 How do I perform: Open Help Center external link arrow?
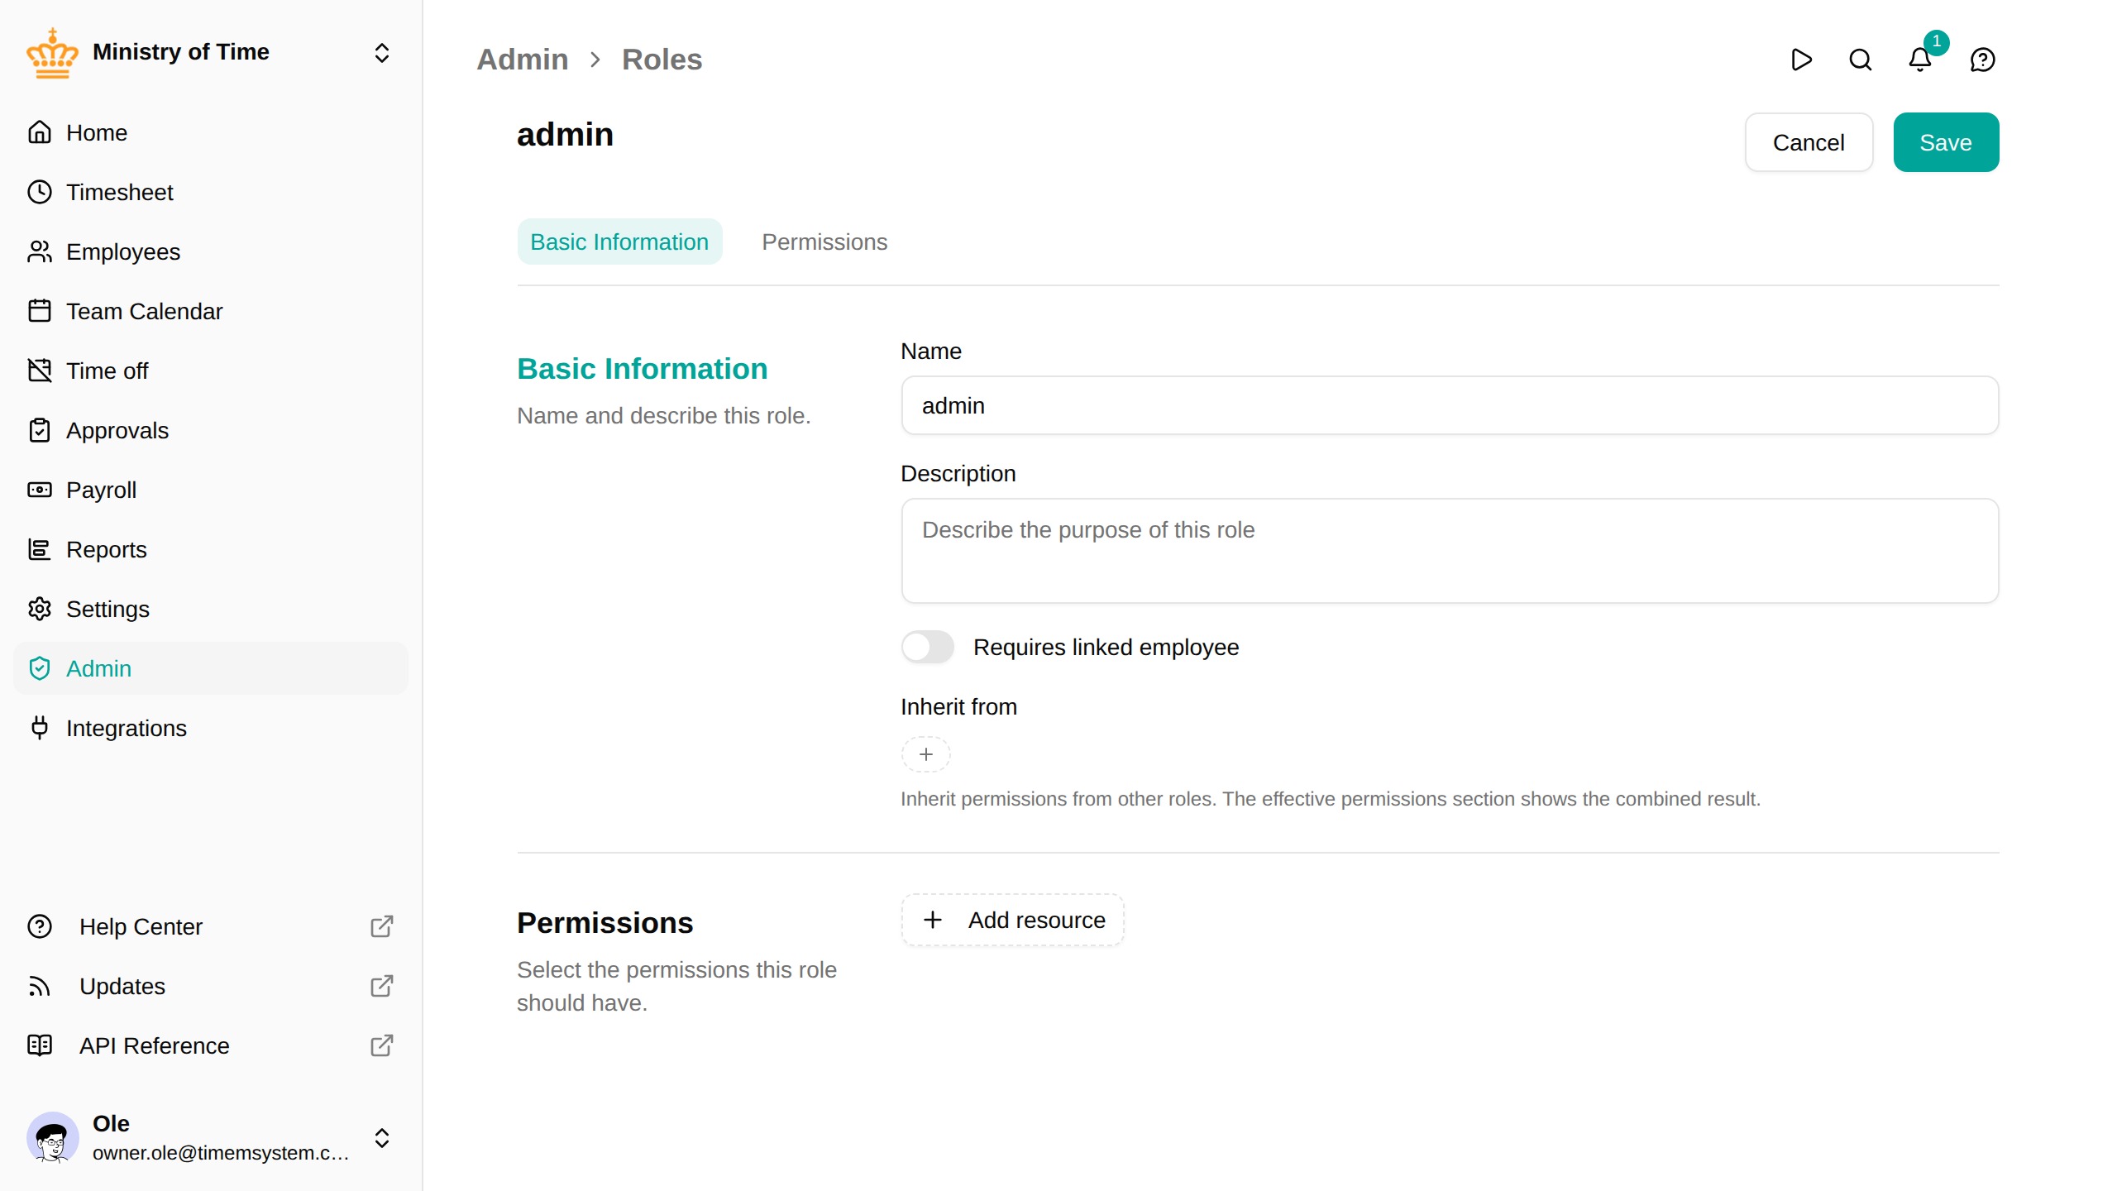tap(382, 926)
